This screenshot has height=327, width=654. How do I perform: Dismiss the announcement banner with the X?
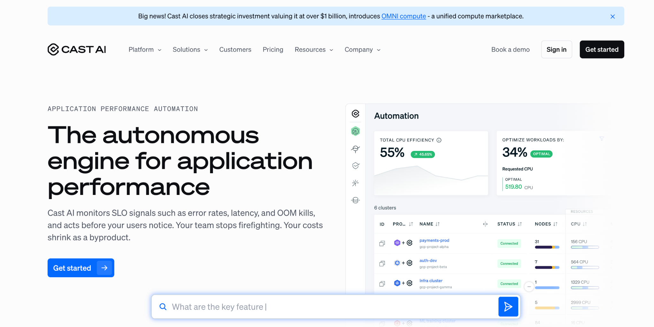(x=612, y=17)
